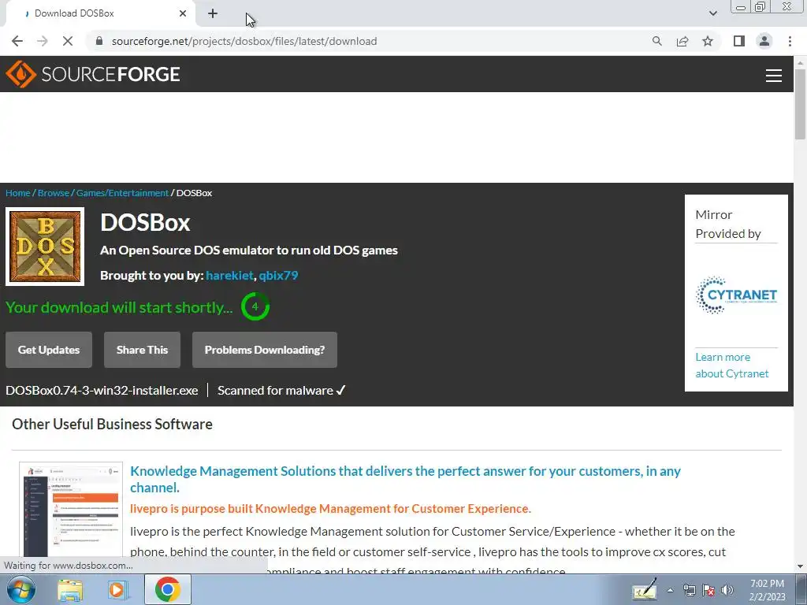Select the Download DOSBox tab
The image size is (807, 605).
pyautogui.click(x=100, y=13)
